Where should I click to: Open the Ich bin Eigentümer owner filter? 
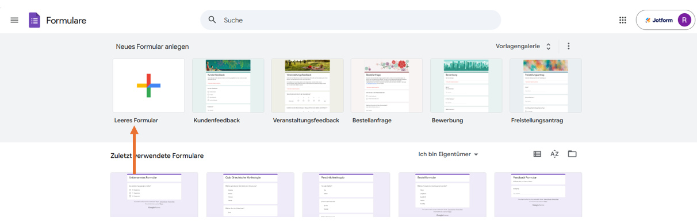(x=449, y=154)
